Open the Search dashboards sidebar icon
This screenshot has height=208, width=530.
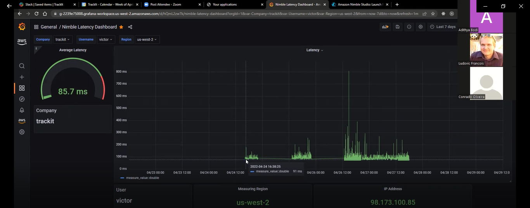tap(22, 66)
